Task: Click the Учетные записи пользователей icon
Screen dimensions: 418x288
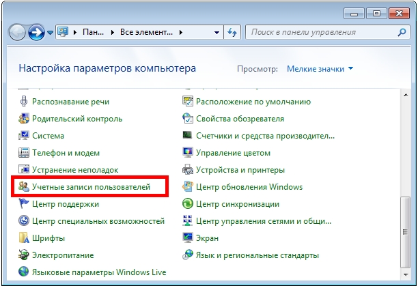Action: [x=24, y=187]
